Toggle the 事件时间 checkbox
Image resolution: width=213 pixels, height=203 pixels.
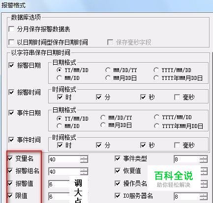click(x=11, y=140)
